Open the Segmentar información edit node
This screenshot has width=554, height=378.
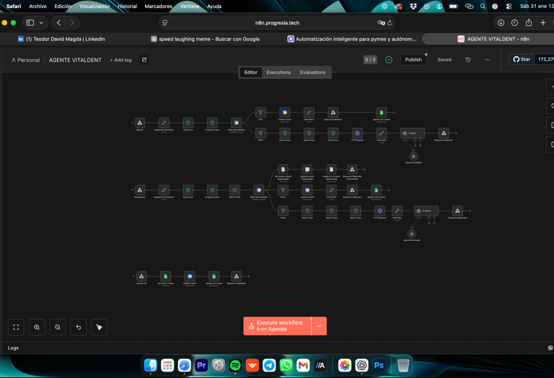coord(164,122)
